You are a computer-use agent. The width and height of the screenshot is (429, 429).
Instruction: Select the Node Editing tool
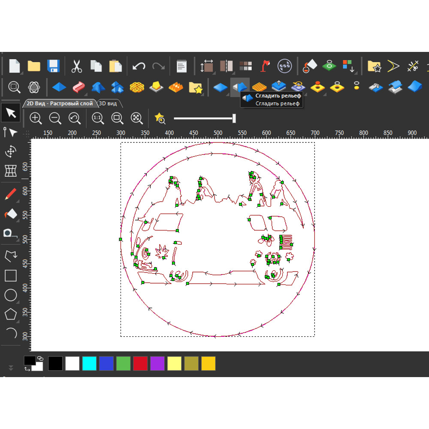pos(10,132)
